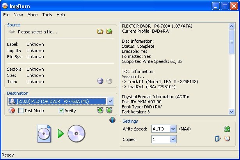Click the greyed-out question mark disc icon
Image resolution: width=240 pixels, height=160 pixels.
point(109,81)
